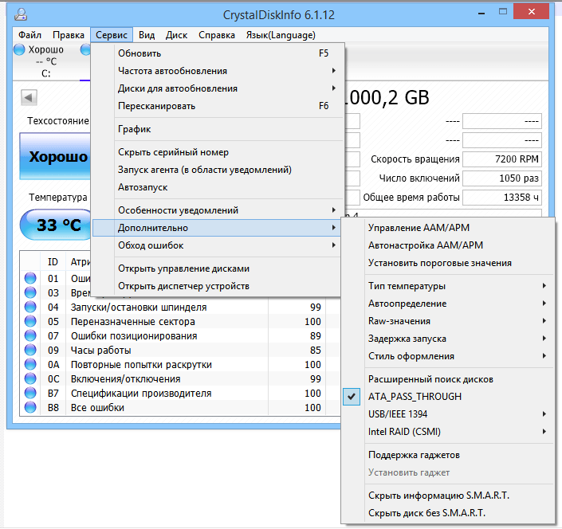Image resolution: width=562 pixels, height=529 pixels.
Task: Choose Открыть управление дисками
Action: 216,268
